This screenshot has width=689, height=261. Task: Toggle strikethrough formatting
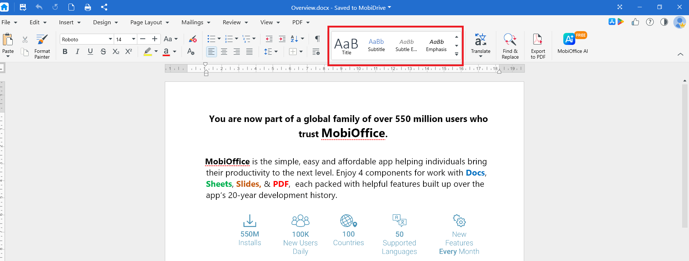click(x=103, y=52)
